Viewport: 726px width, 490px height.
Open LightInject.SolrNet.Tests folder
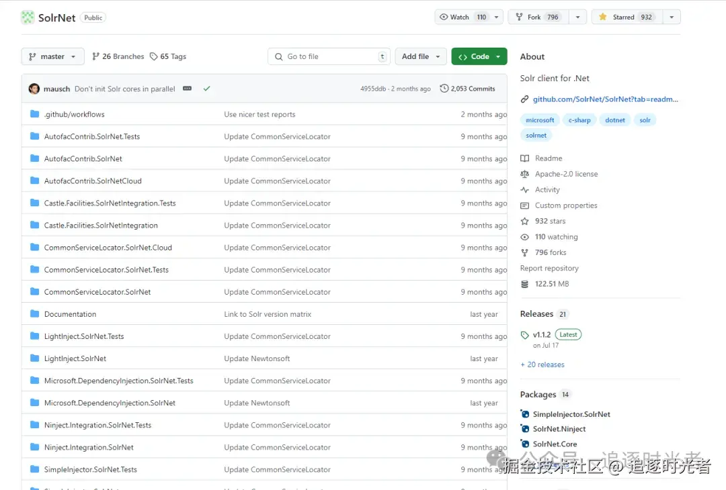(84, 336)
